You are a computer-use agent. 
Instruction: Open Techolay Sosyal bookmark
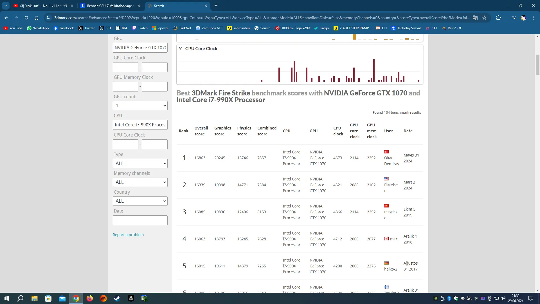(406, 28)
